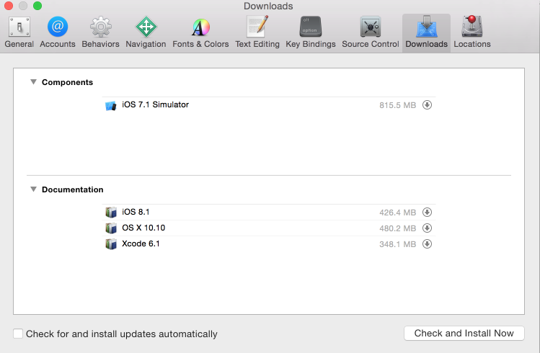Switch to the Locations tab
Image resolution: width=540 pixels, height=353 pixels.
(472, 32)
